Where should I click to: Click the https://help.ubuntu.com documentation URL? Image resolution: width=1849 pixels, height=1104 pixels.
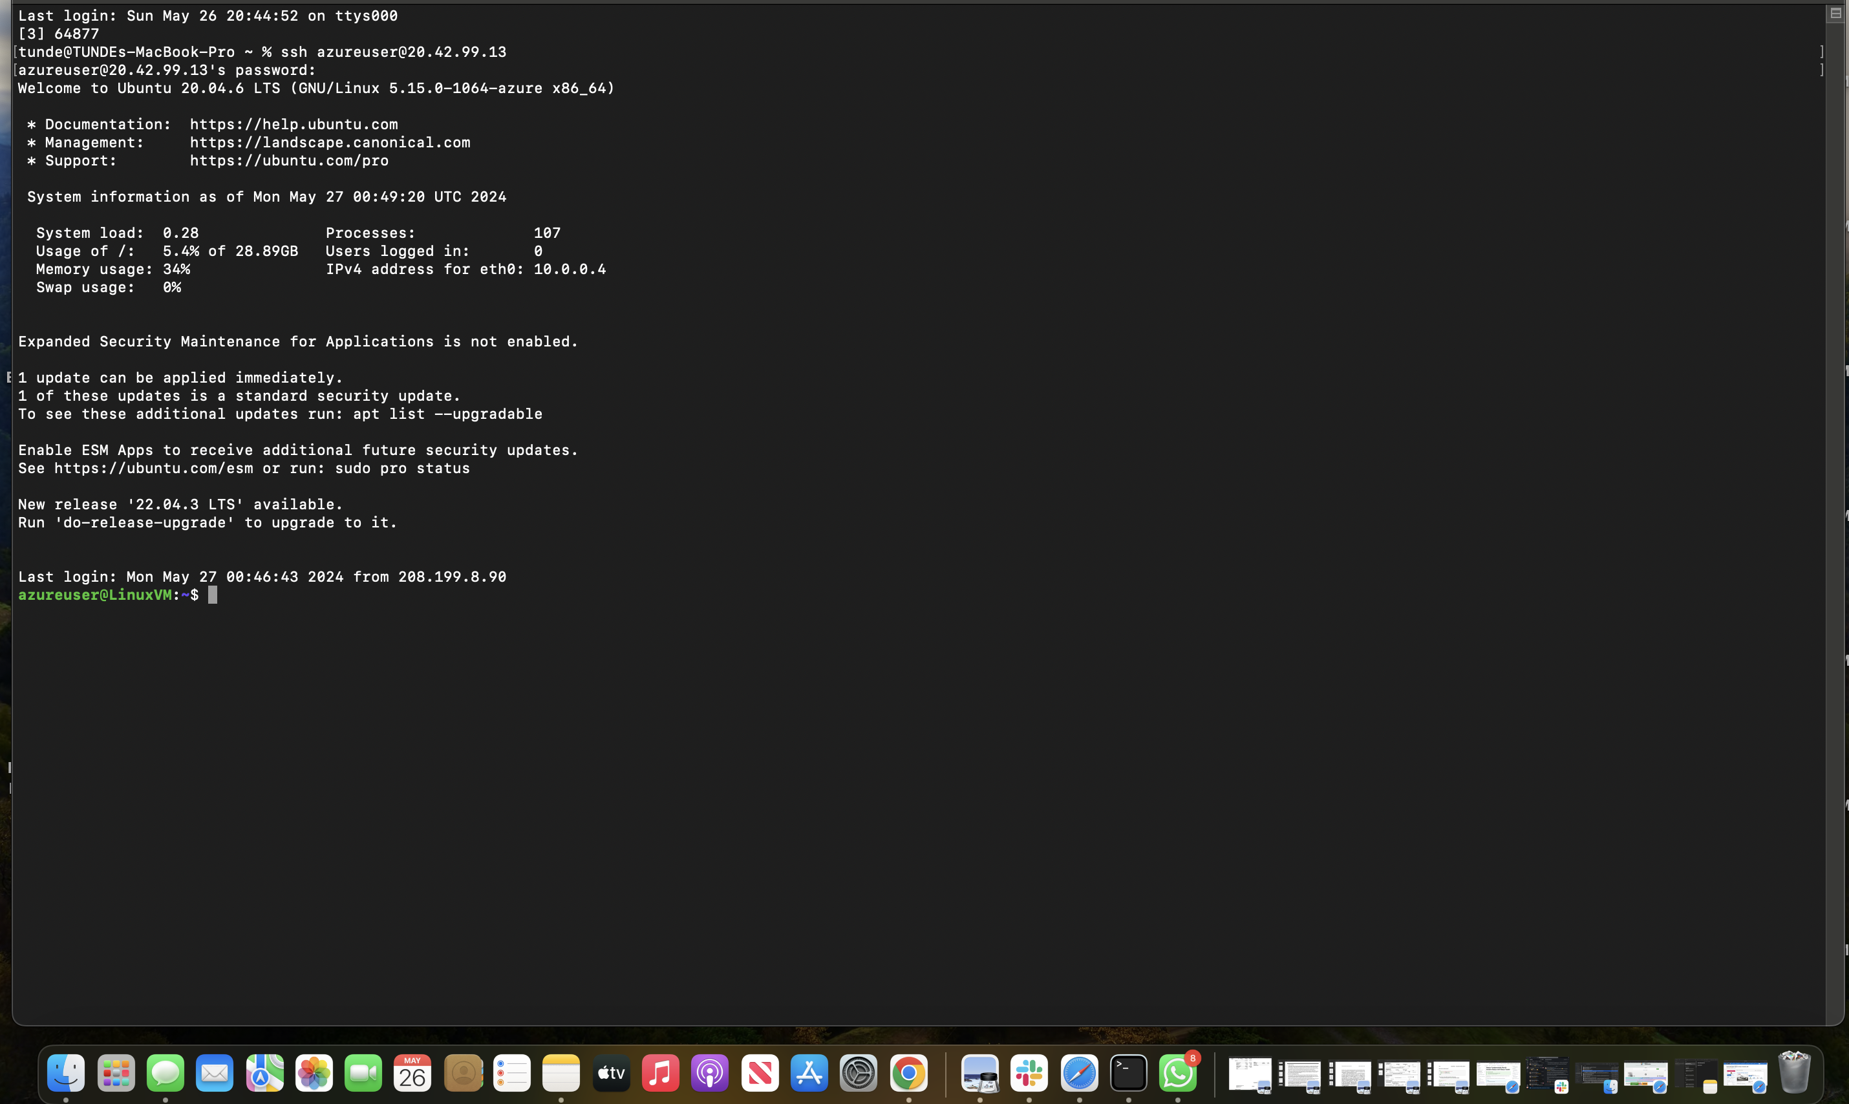(x=293, y=124)
